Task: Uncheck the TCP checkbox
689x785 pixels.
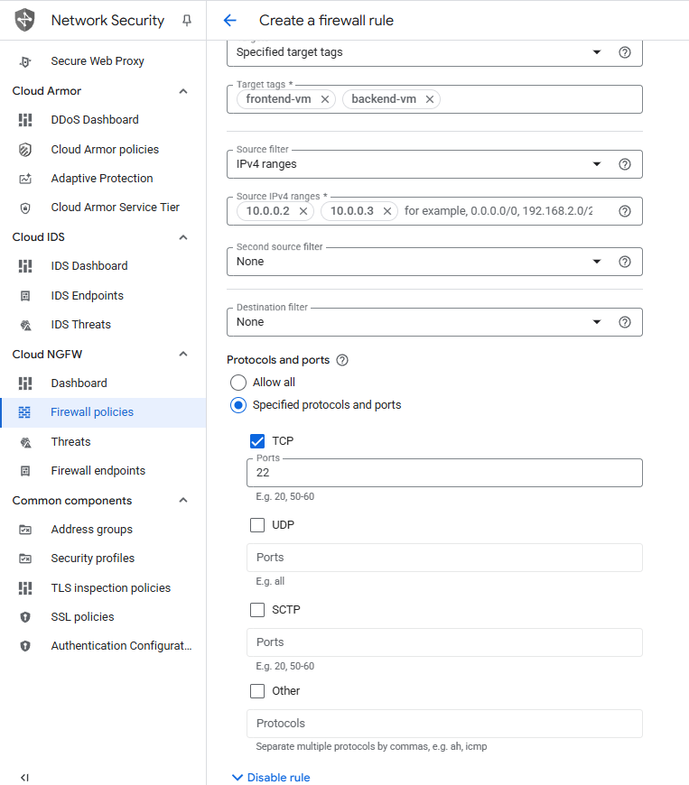Action: tap(257, 441)
